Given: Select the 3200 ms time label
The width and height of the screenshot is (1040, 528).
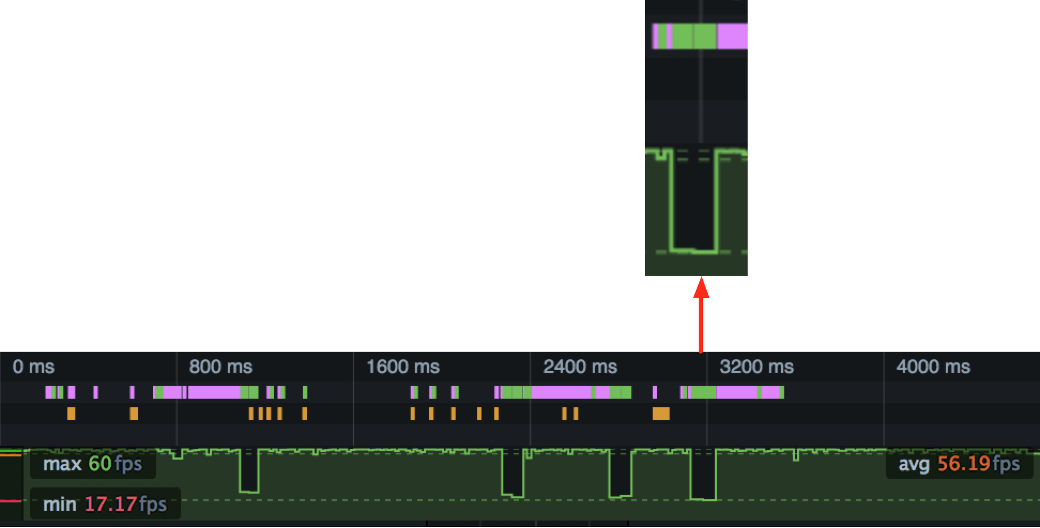Looking at the screenshot, I should click(x=756, y=367).
